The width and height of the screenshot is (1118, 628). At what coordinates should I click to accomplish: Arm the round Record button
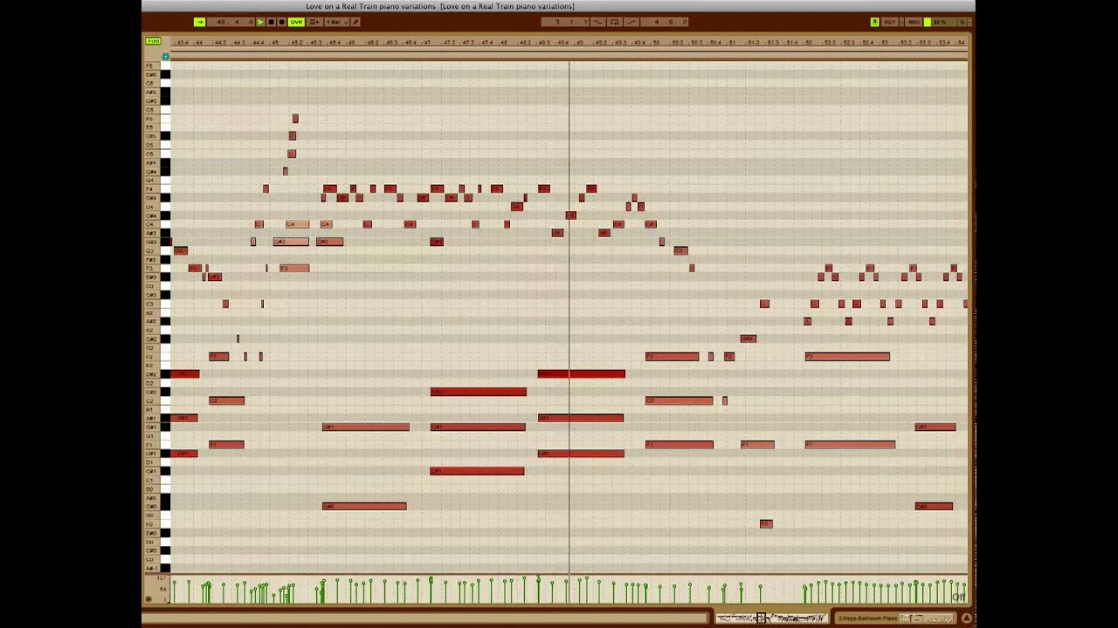(x=281, y=22)
